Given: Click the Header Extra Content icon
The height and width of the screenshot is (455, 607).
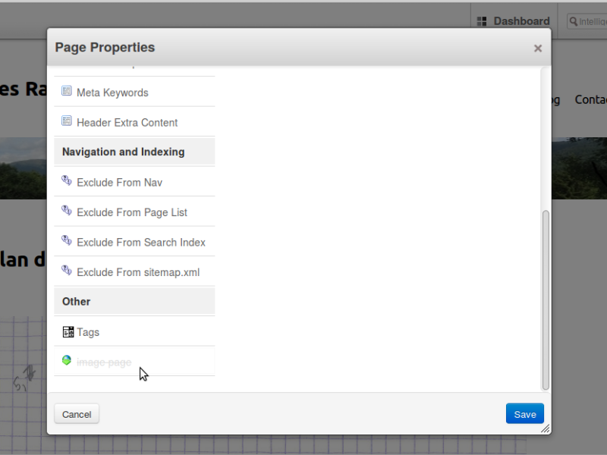Looking at the screenshot, I should 67,121.
